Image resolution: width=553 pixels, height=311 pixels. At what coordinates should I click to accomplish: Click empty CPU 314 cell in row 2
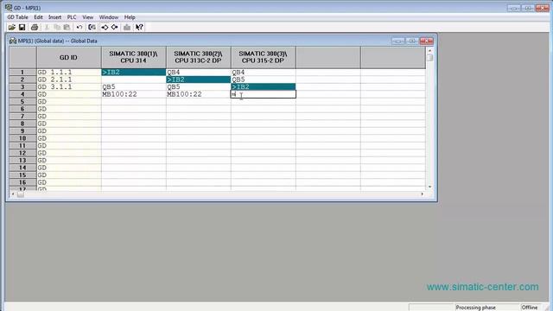coord(134,79)
